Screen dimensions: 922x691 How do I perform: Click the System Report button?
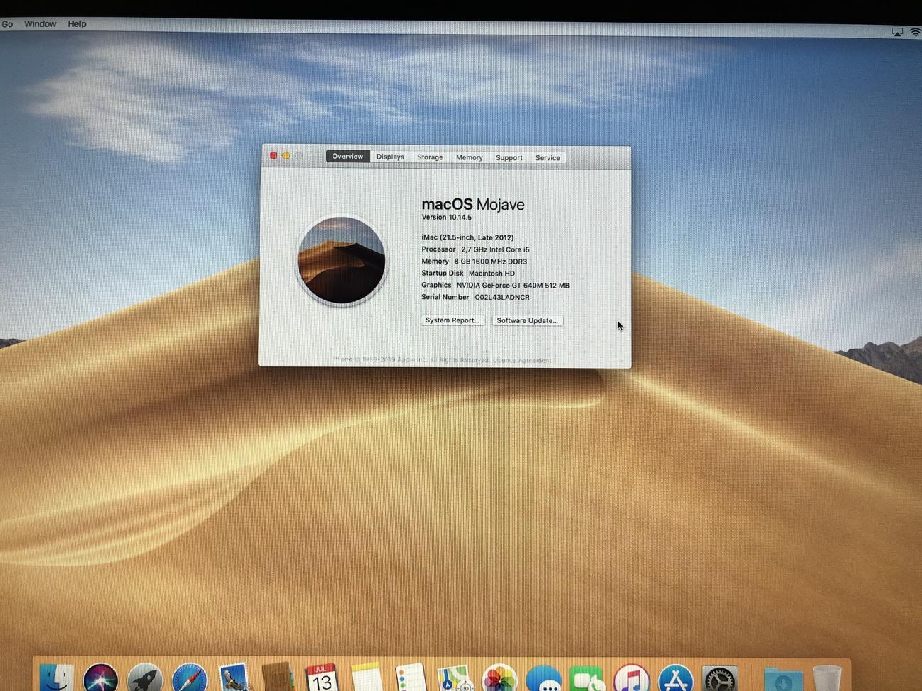(x=452, y=320)
